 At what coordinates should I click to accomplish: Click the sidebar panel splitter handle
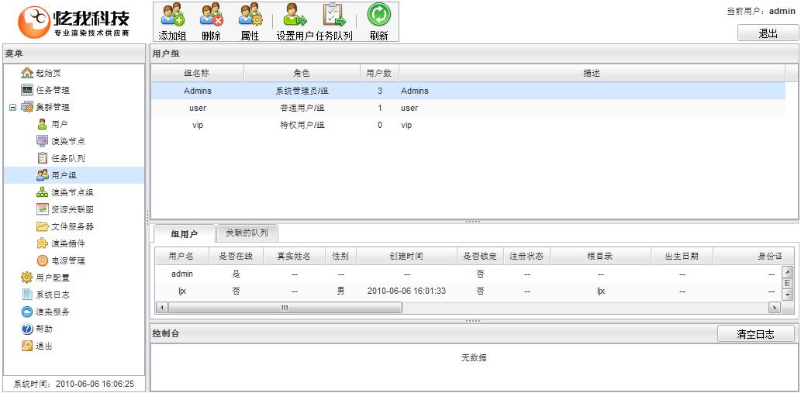tap(147, 219)
